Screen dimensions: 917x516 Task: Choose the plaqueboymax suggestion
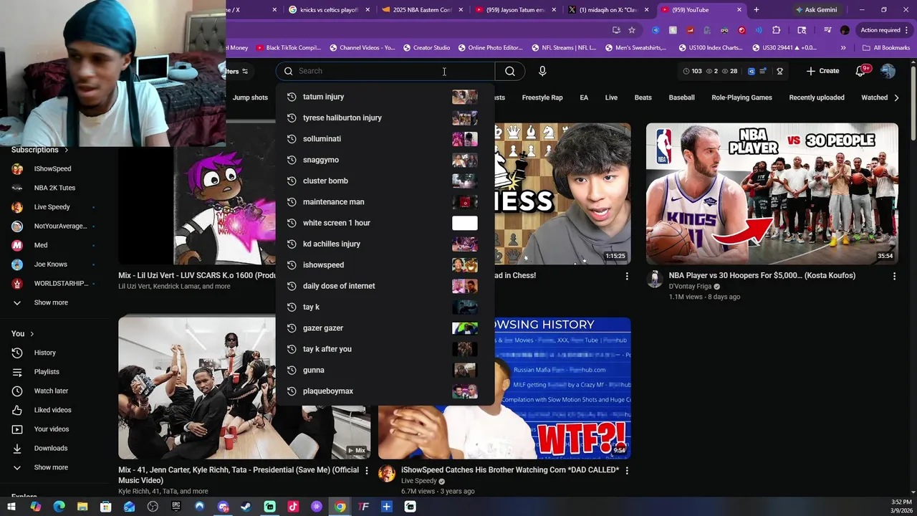(x=385, y=391)
